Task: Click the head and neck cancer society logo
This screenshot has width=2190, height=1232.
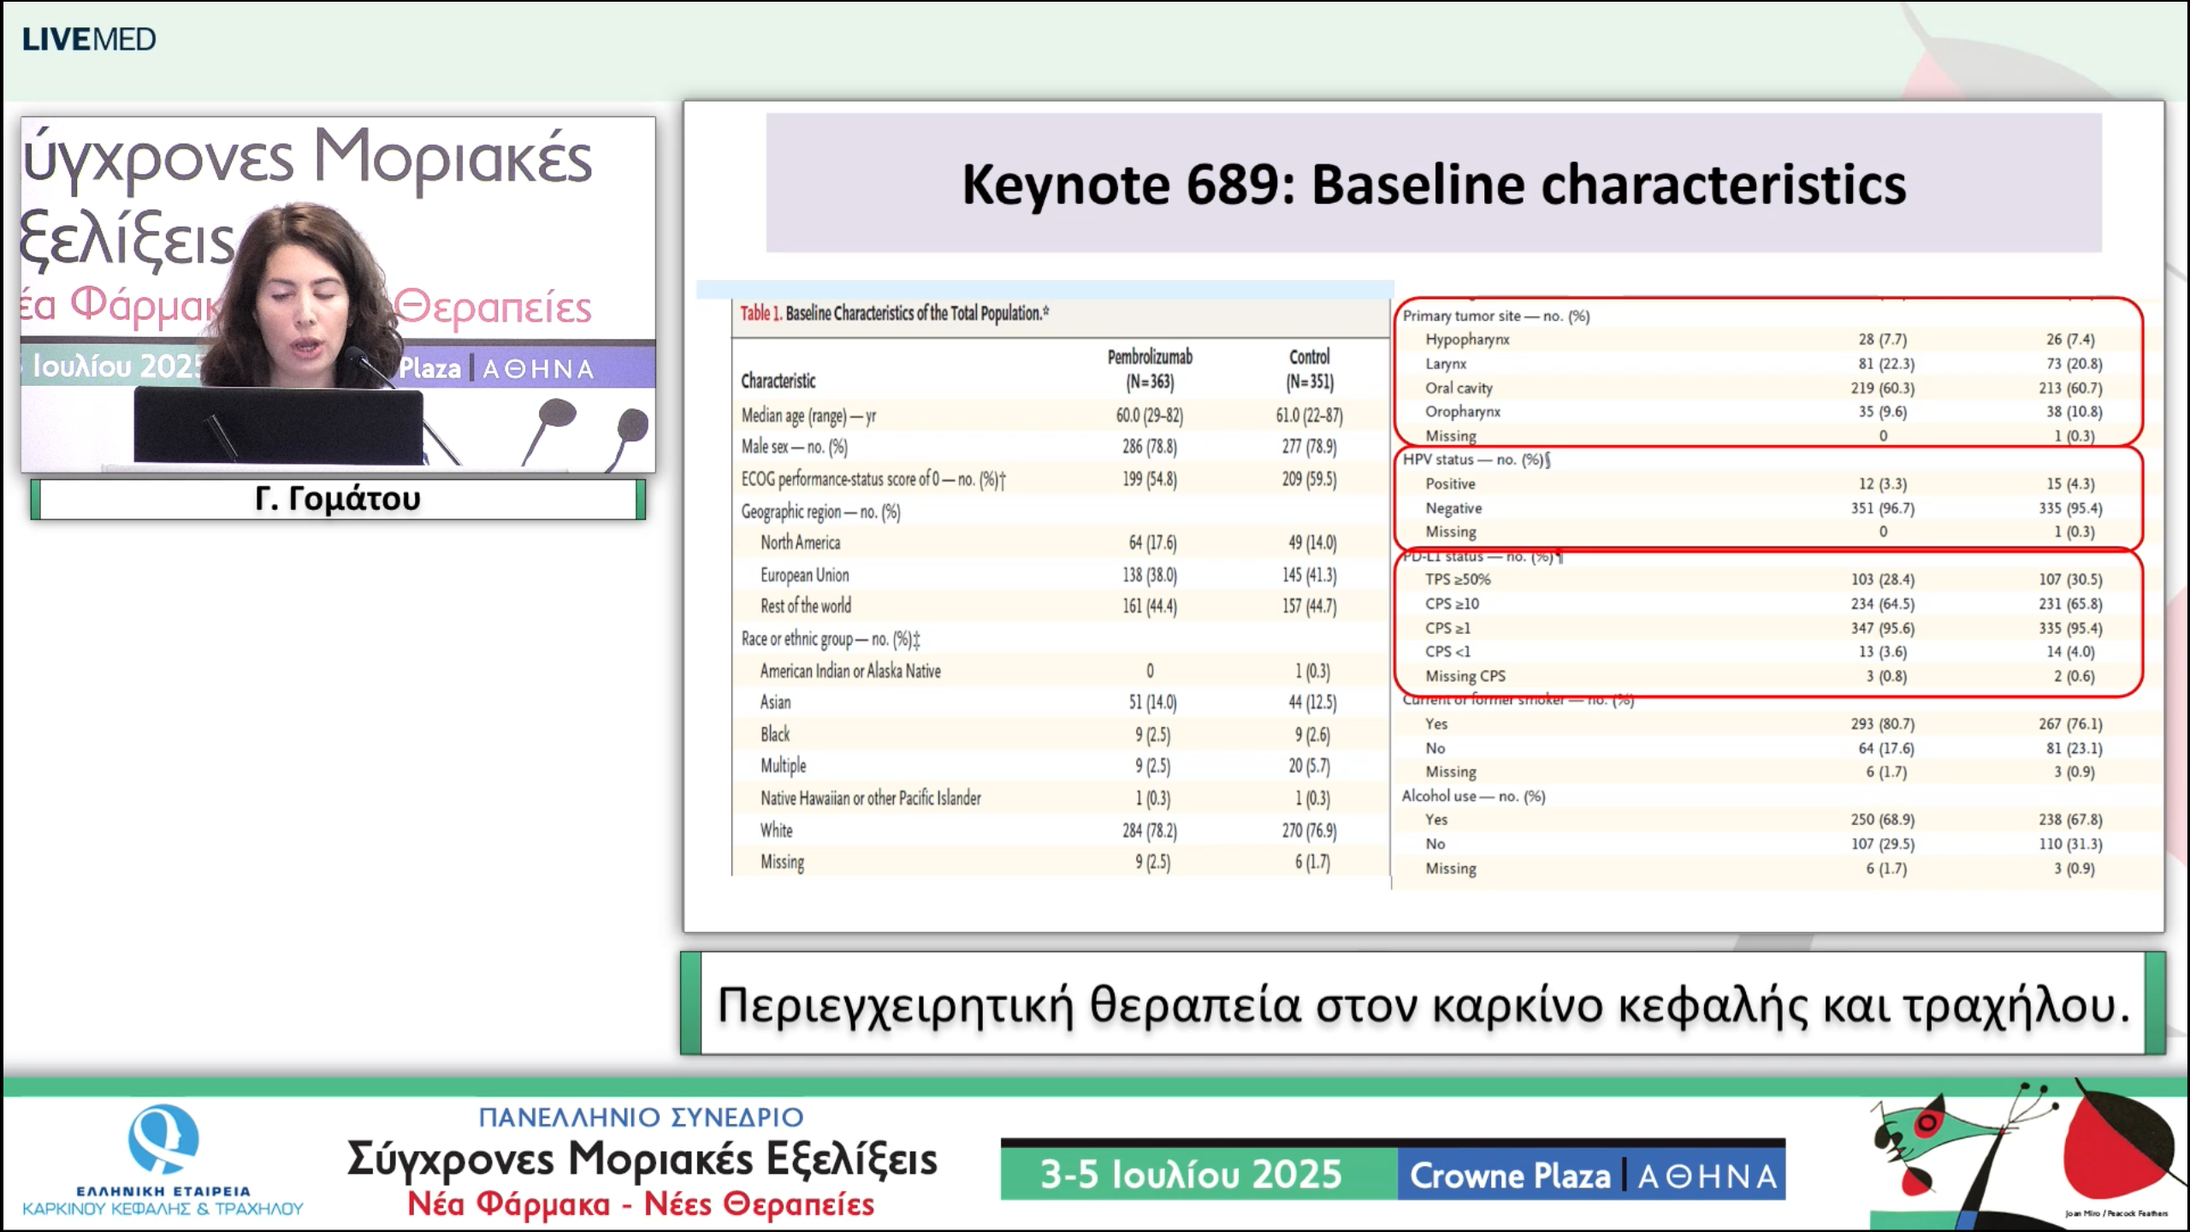Action: point(163,1140)
